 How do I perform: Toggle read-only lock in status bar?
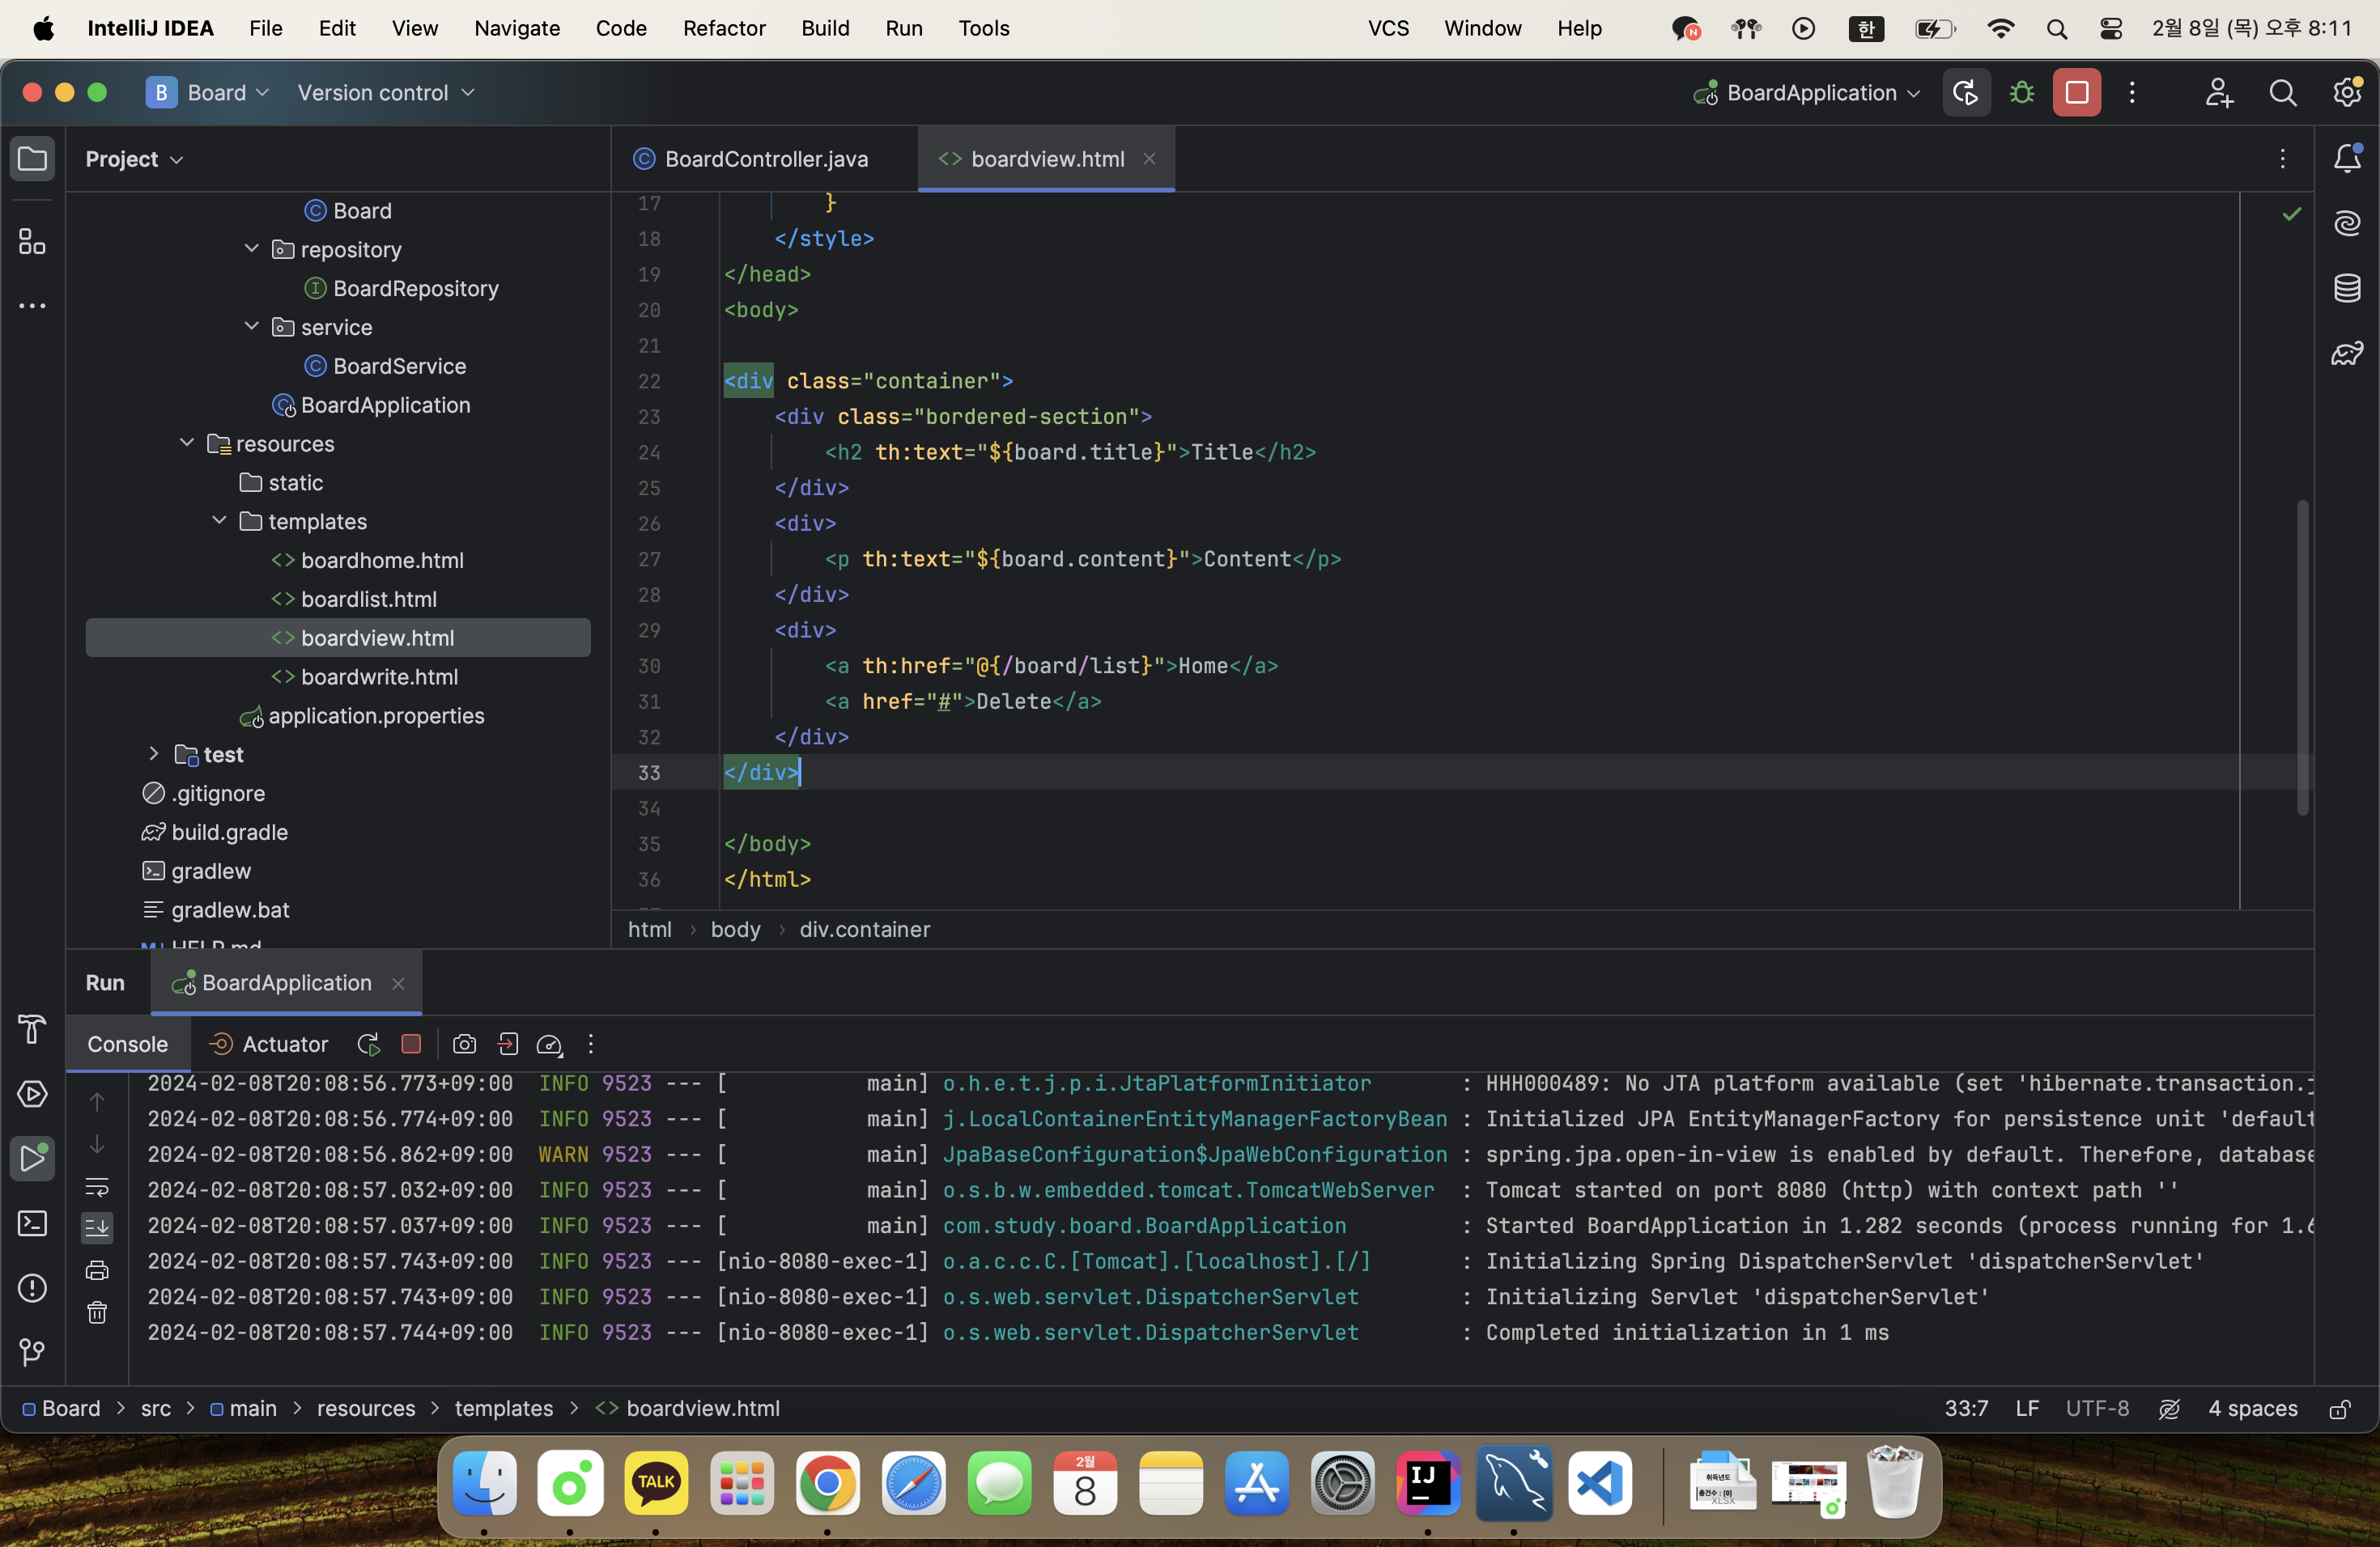[x=2339, y=1409]
